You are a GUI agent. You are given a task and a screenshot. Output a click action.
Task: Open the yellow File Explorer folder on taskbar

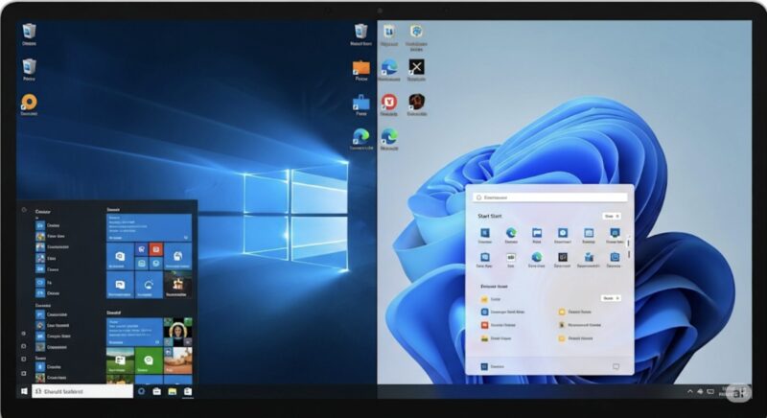pos(173,391)
